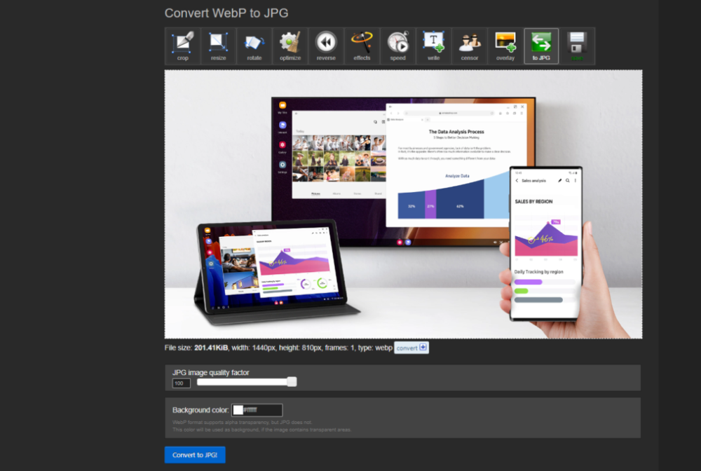Open the optimize tool
Image resolution: width=701 pixels, height=471 pixels.
[290, 46]
